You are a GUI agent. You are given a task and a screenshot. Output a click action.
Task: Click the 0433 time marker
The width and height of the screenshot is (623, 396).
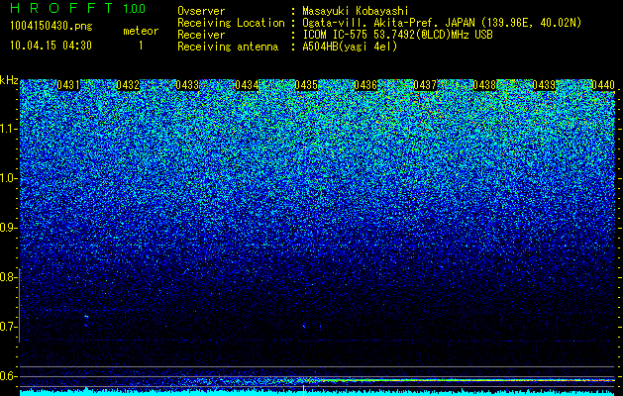point(187,85)
